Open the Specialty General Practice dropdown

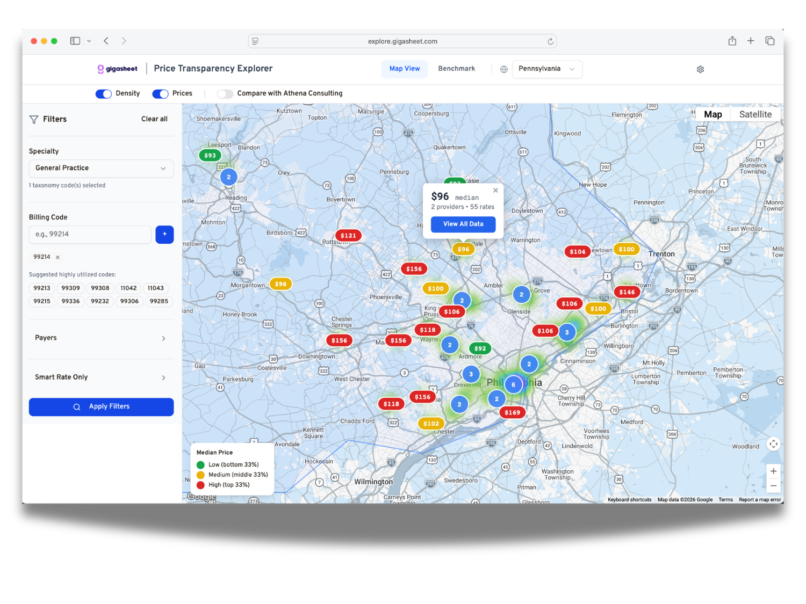pos(101,168)
